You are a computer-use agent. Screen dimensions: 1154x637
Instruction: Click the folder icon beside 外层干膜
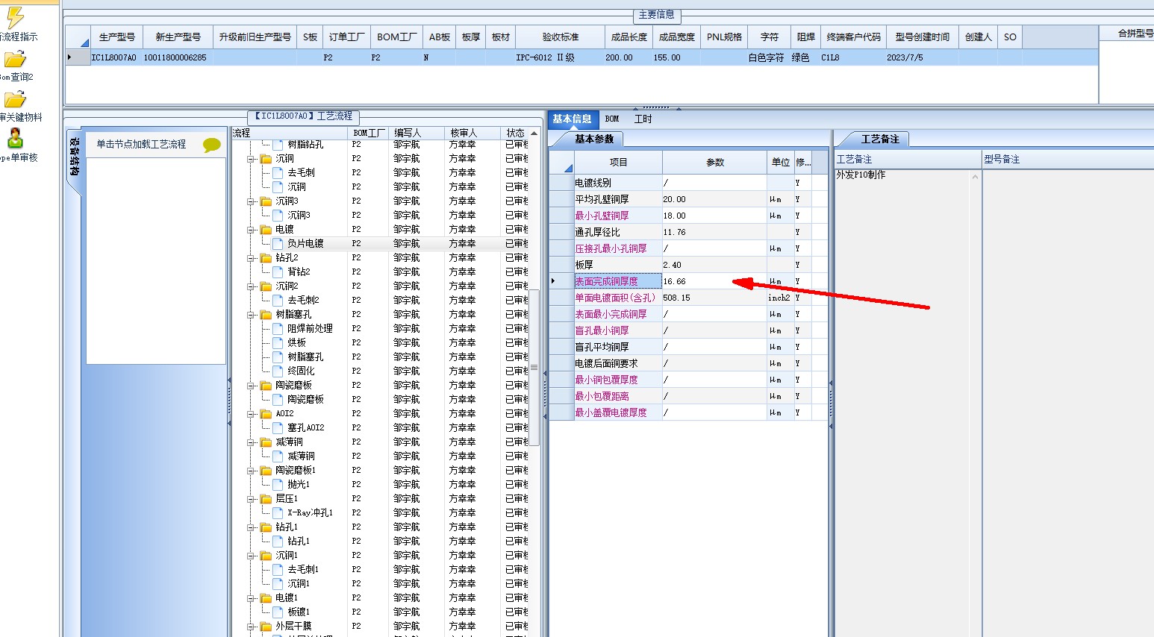tap(266, 627)
